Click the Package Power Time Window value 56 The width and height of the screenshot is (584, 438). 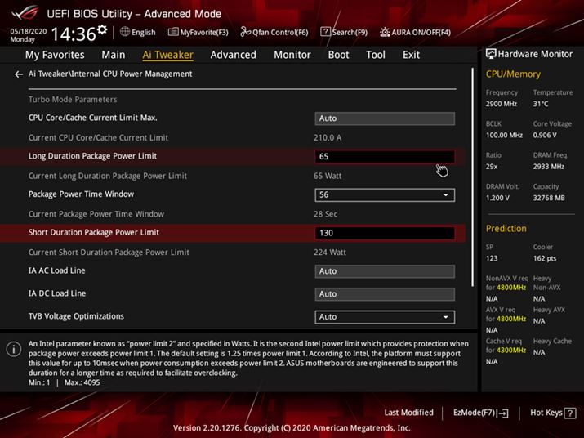[x=323, y=194]
